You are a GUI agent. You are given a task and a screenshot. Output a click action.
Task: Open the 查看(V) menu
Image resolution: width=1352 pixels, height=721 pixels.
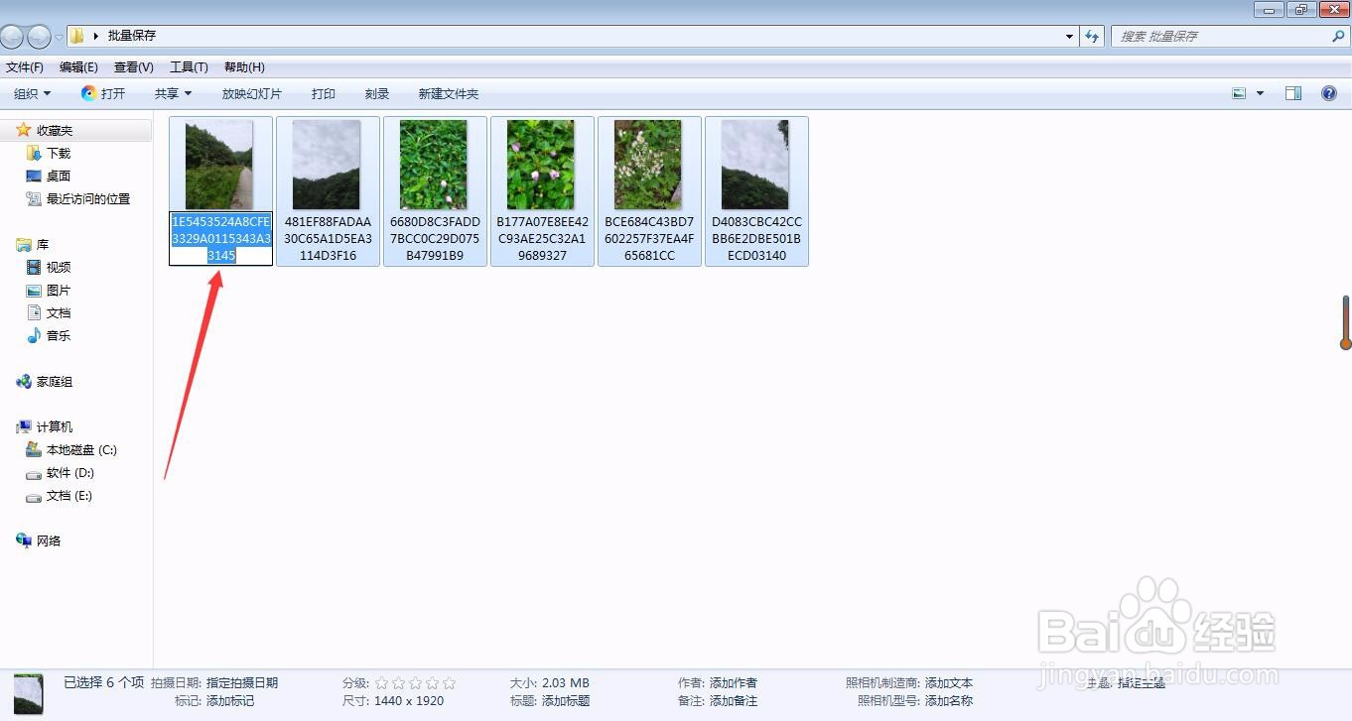click(x=134, y=67)
